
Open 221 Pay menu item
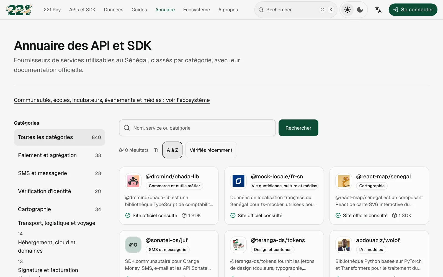click(52, 10)
